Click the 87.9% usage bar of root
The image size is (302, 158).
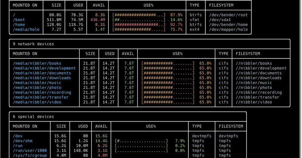(139, 15)
